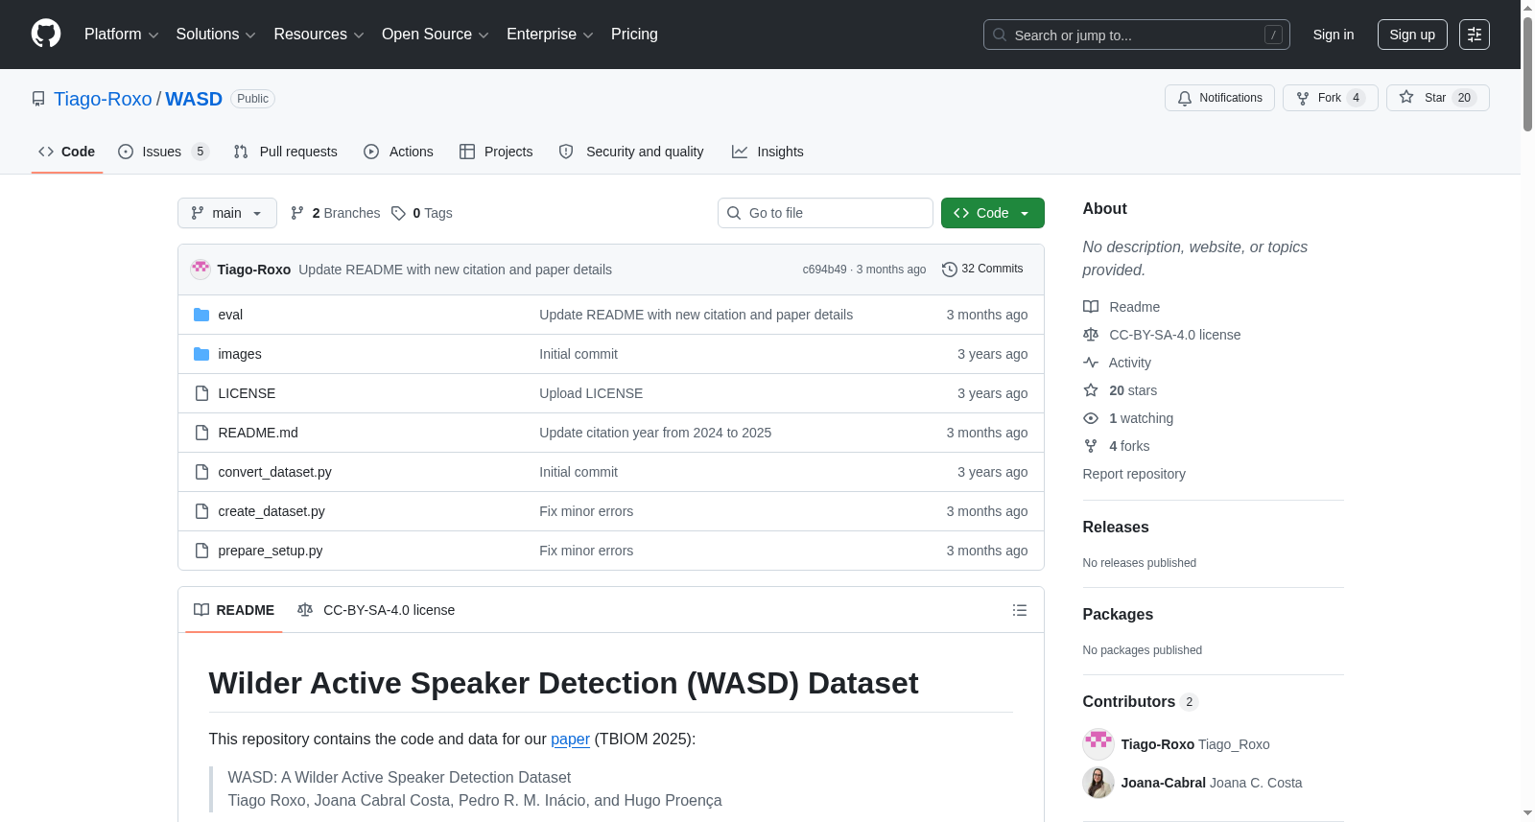Open the green Code dropdown button

(993, 213)
